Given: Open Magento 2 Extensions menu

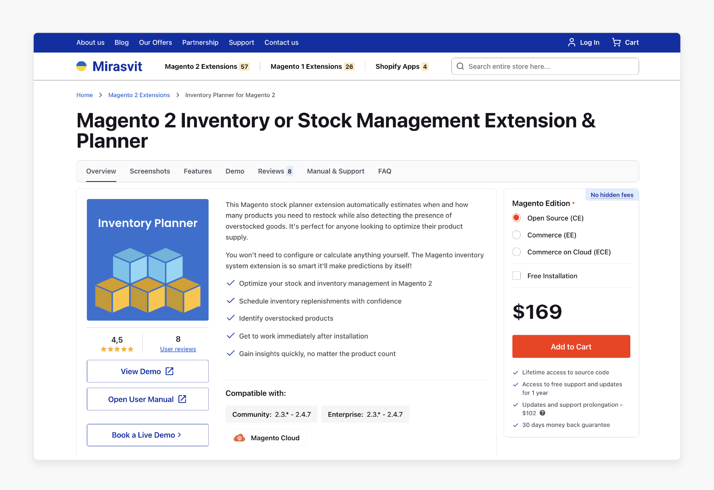Looking at the screenshot, I should [207, 66].
